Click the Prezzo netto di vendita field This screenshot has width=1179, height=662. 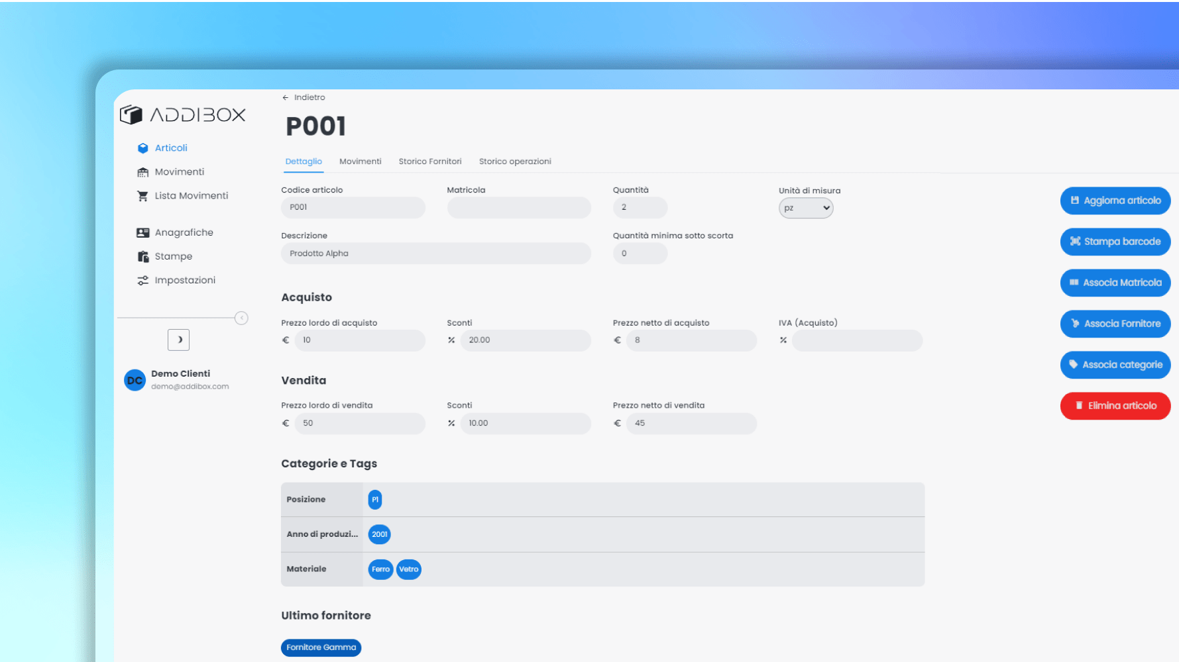[691, 424]
